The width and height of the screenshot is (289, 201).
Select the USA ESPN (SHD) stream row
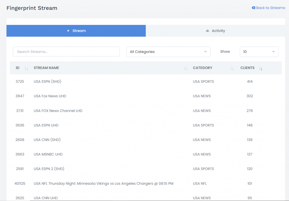pos(47,82)
